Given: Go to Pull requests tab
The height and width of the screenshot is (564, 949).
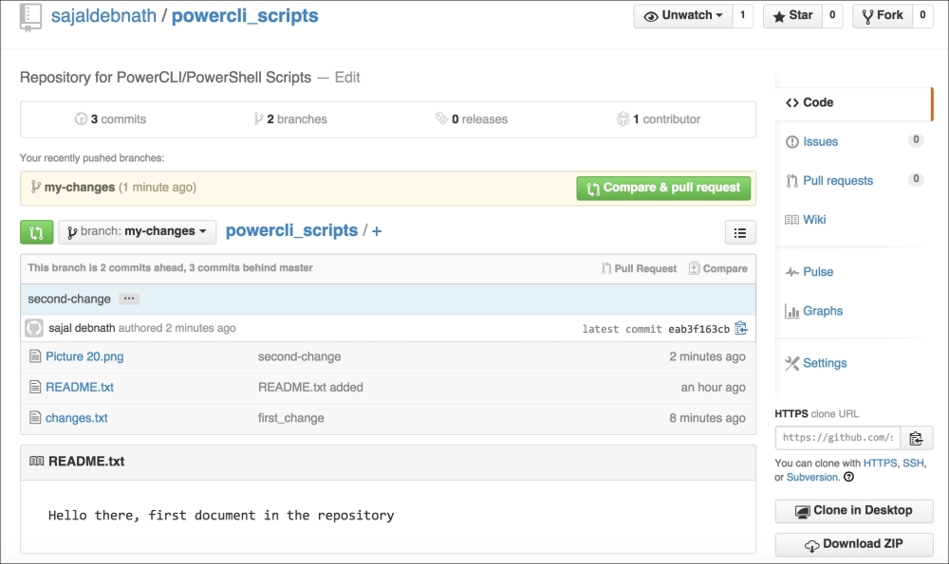Looking at the screenshot, I should tap(838, 181).
